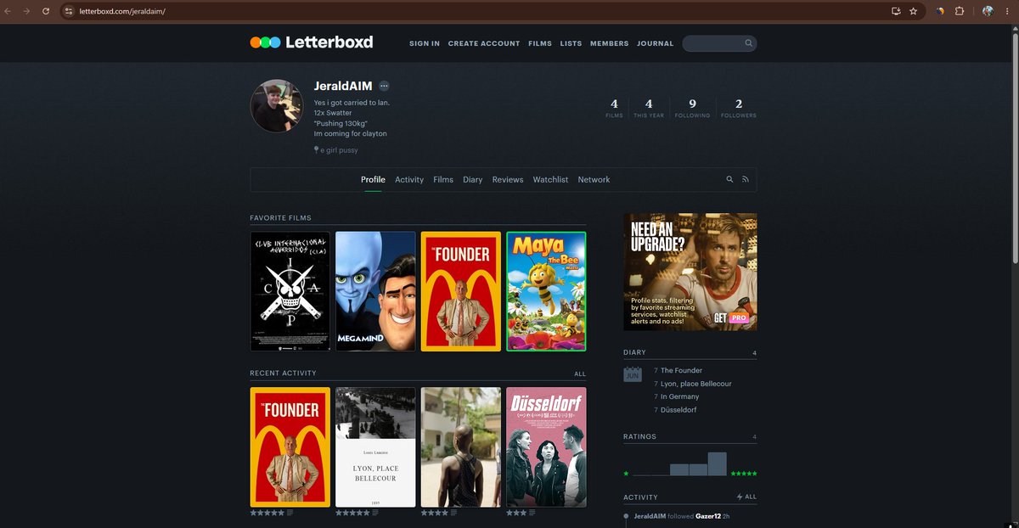Open the Club Internacional Aguerridos favorite poster

(x=290, y=291)
